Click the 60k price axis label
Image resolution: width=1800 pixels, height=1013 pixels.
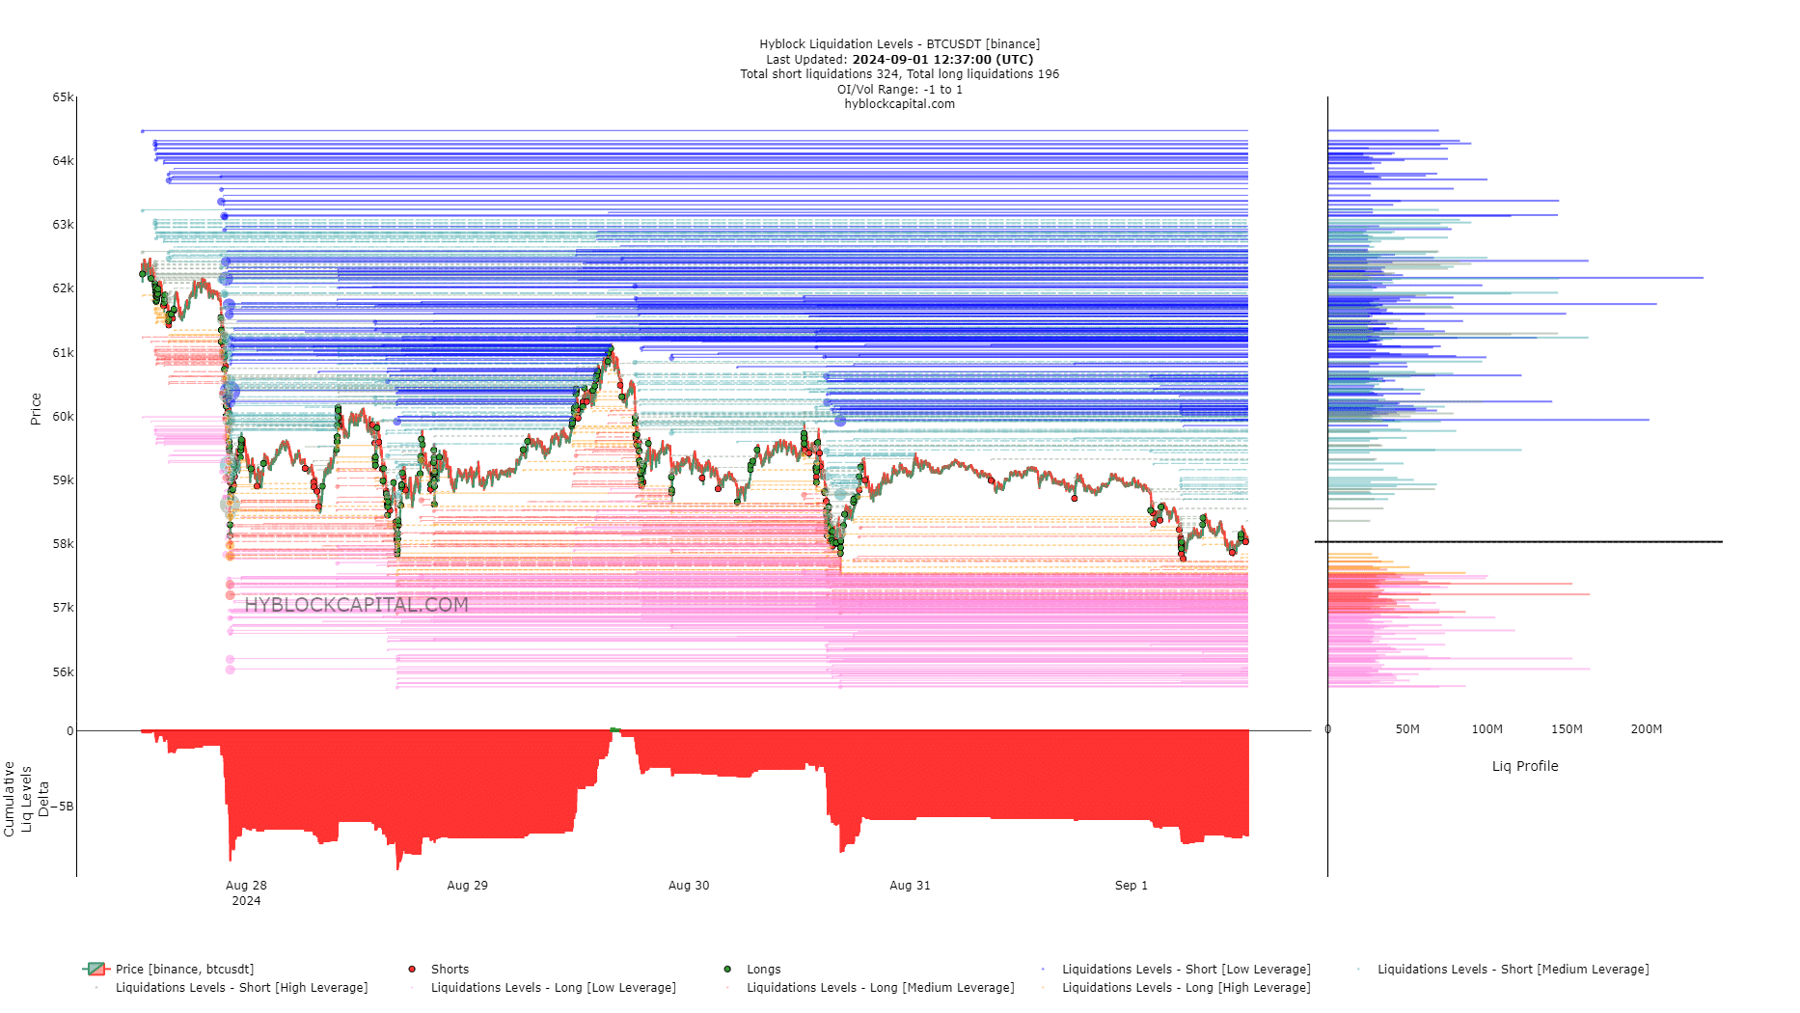click(63, 417)
